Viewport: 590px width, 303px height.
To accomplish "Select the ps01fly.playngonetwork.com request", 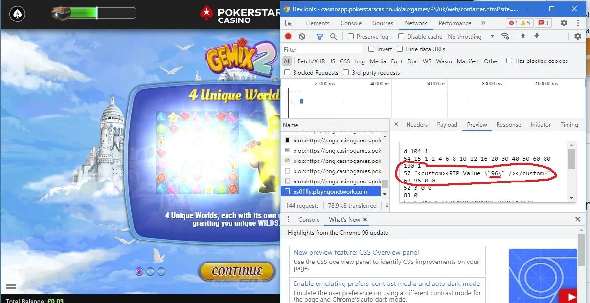I will [x=330, y=192].
